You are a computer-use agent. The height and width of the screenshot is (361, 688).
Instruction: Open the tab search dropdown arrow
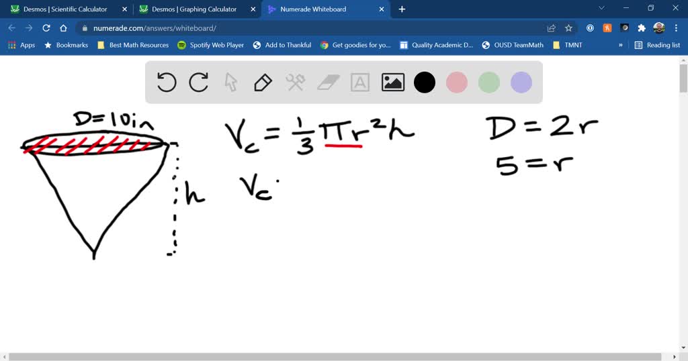coord(603,9)
